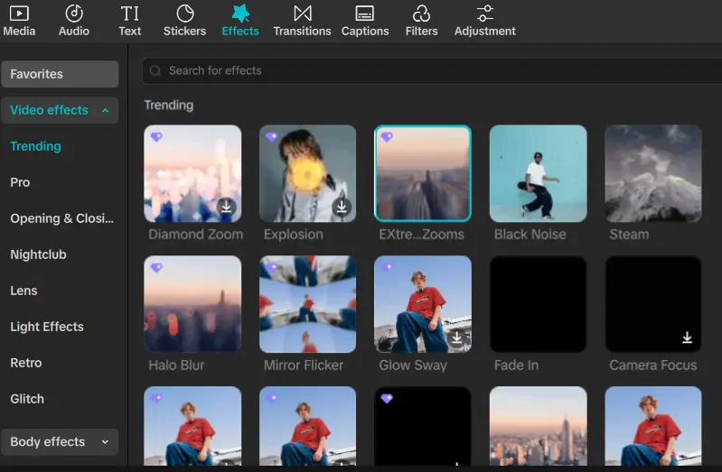Open the Captions panel icon
This screenshot has width=722, height=472.
tap(365, 14)
